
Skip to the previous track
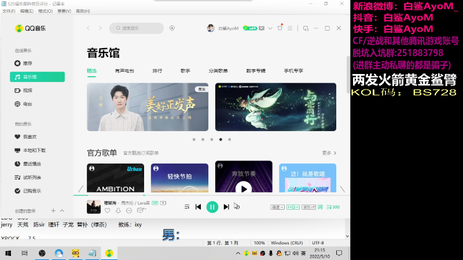198,207
